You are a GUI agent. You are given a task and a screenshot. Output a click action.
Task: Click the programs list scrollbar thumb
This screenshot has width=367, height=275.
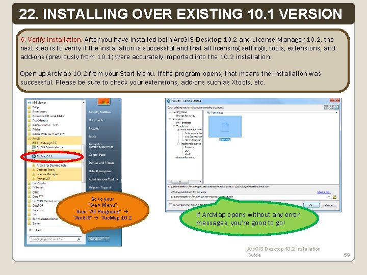tap(83, 163)
